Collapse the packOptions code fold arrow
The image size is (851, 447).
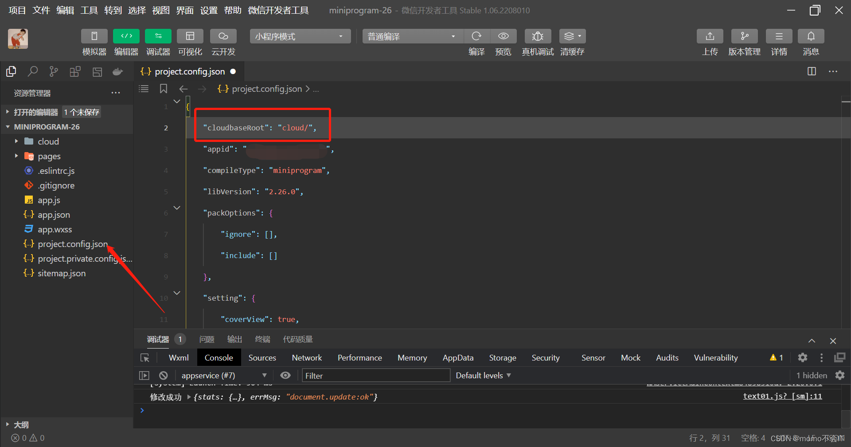[177, 208]
